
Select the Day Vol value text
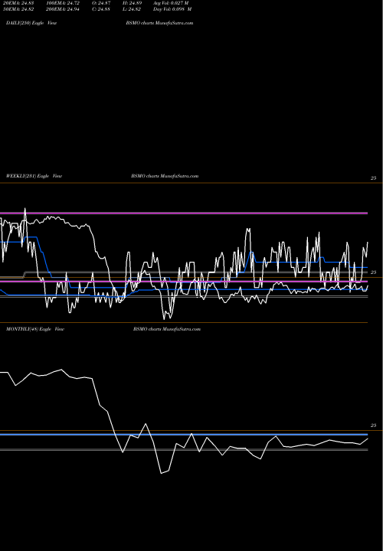(x=172, y=9)
